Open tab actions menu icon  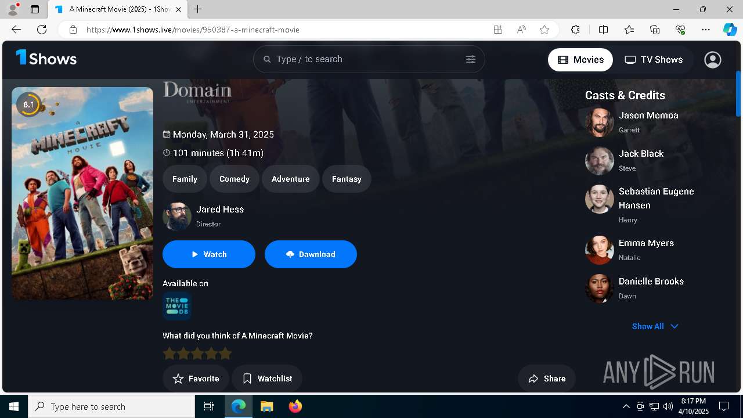pos(35,9)
